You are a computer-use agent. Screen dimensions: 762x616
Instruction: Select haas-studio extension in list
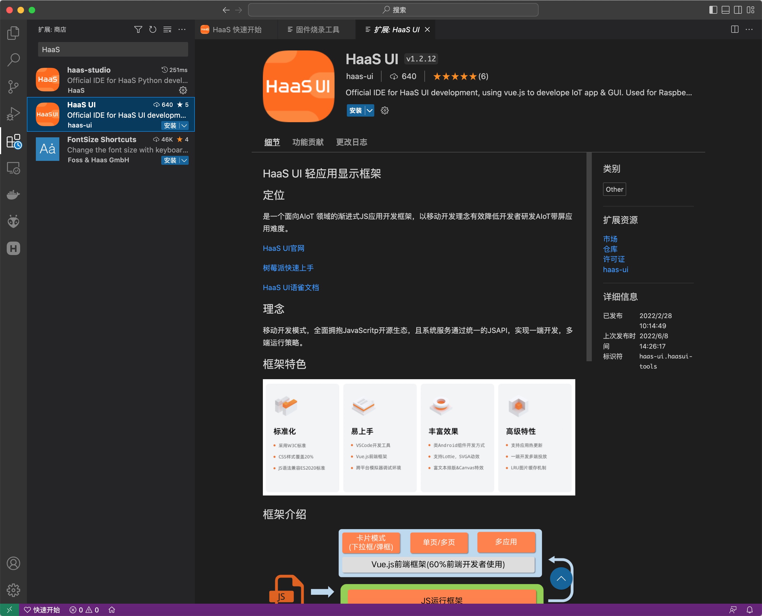(111, 80)
